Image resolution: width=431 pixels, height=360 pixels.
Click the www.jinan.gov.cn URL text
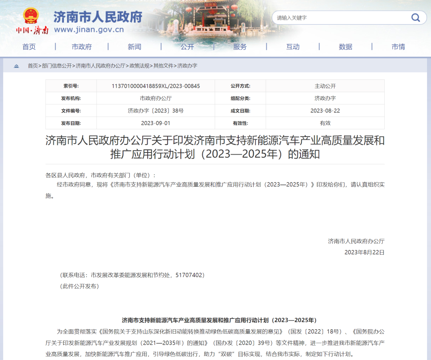tap(89, 30)
